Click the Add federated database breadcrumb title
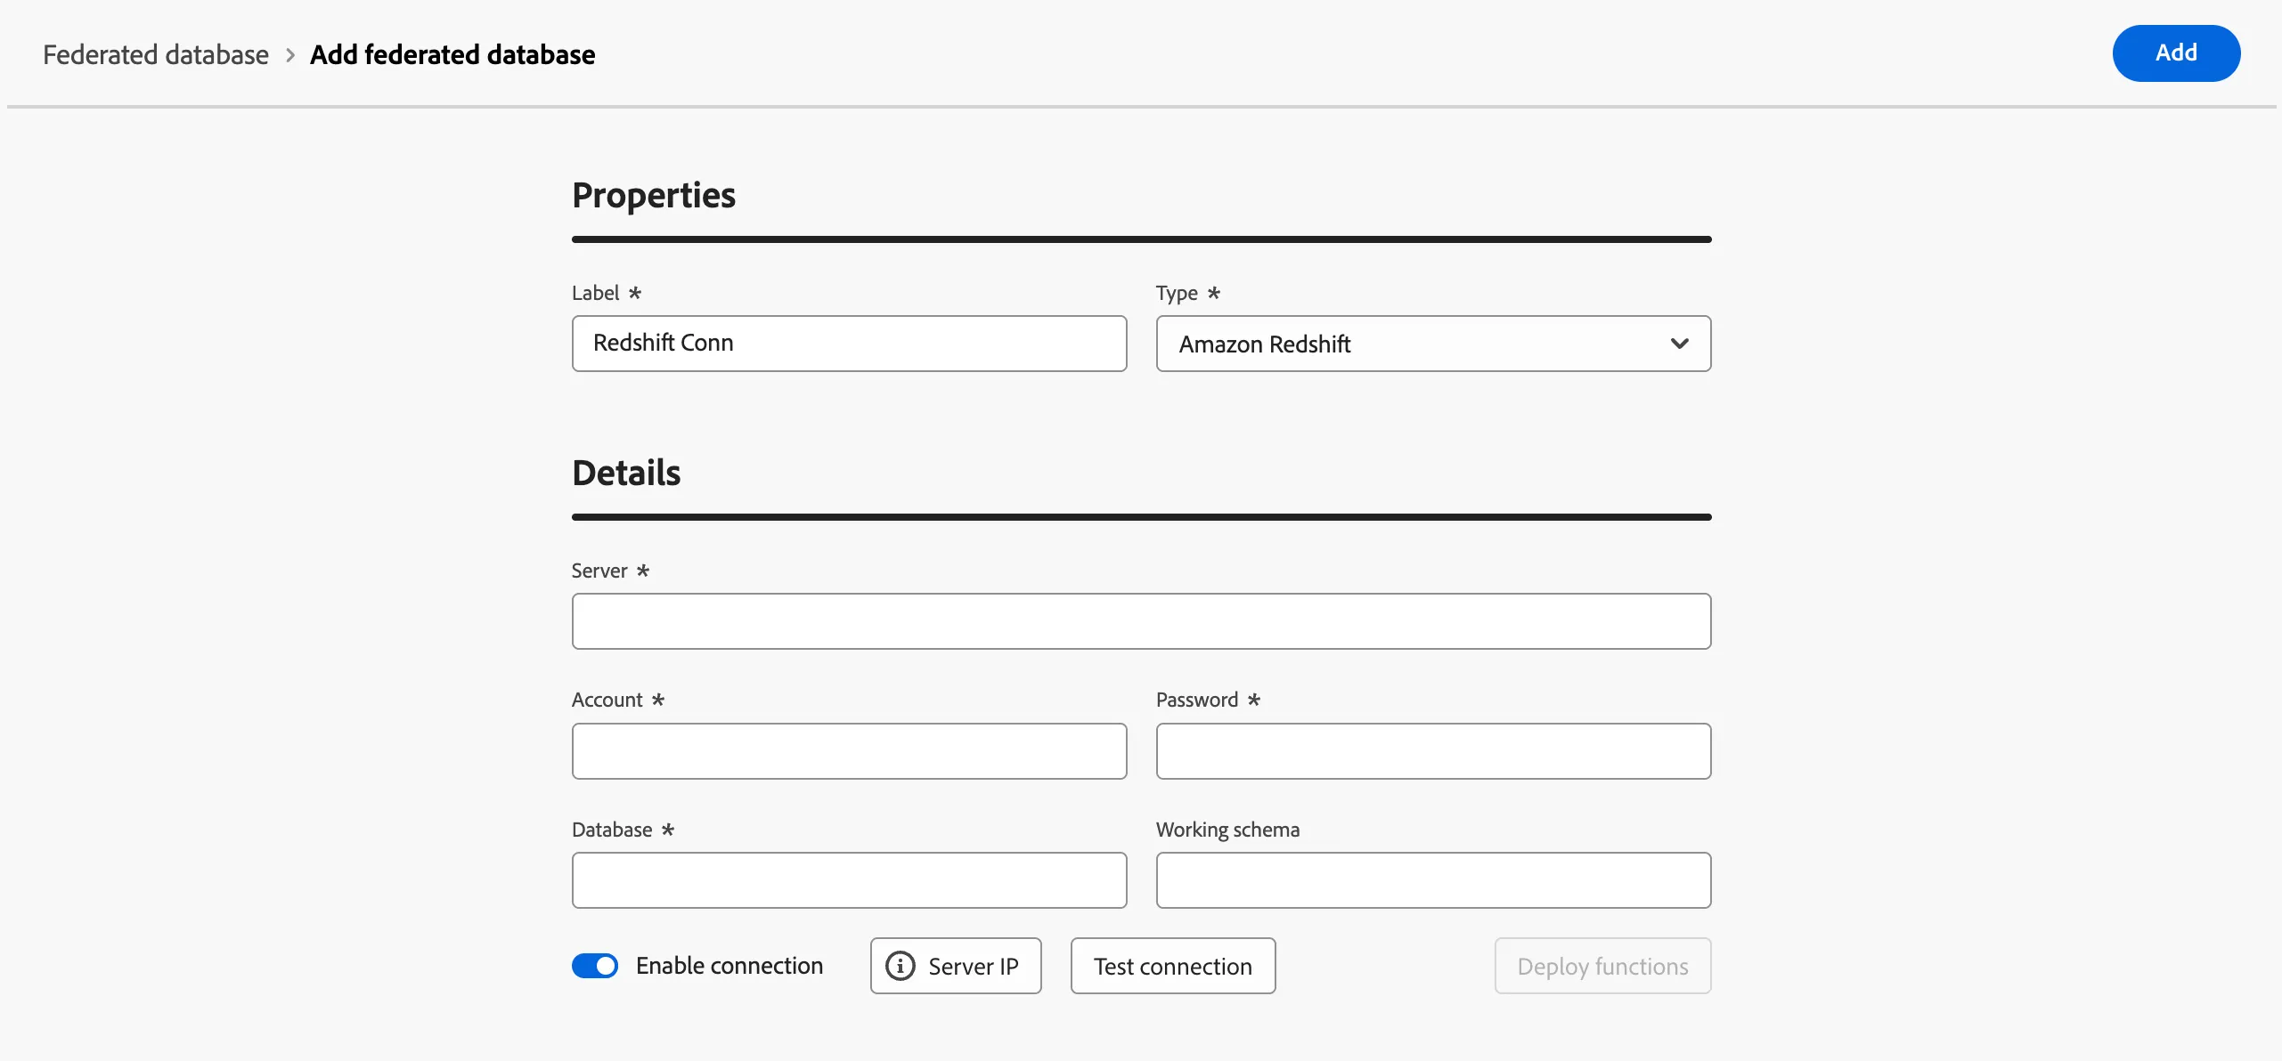The image size is (2282, 1061). pyautogui.click(x=452, y=55)
